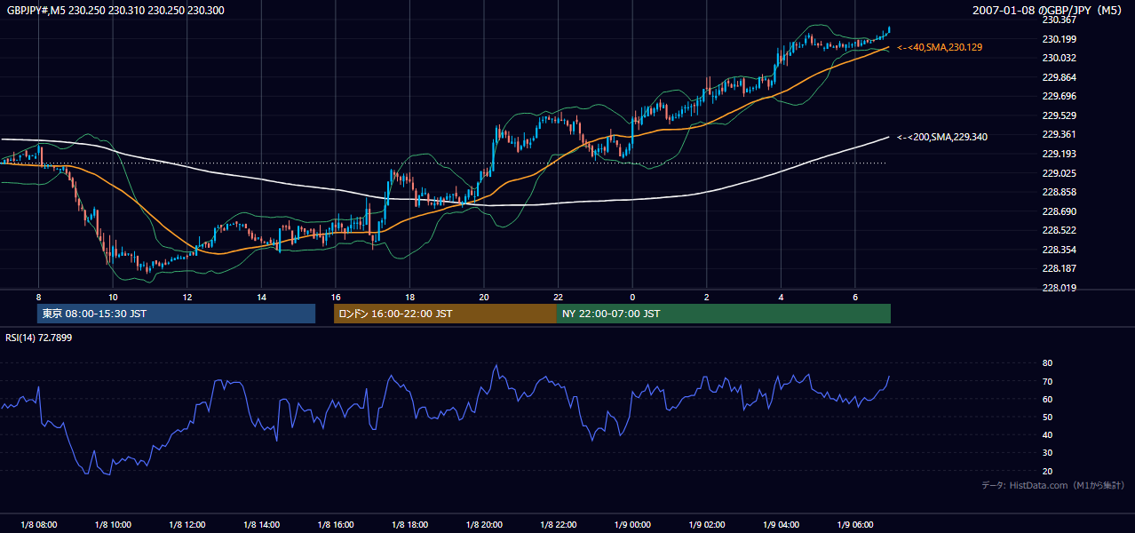Click price axis value 229.361
The width and height of the screenshot is (1135, 533).
click(1059, 134)
